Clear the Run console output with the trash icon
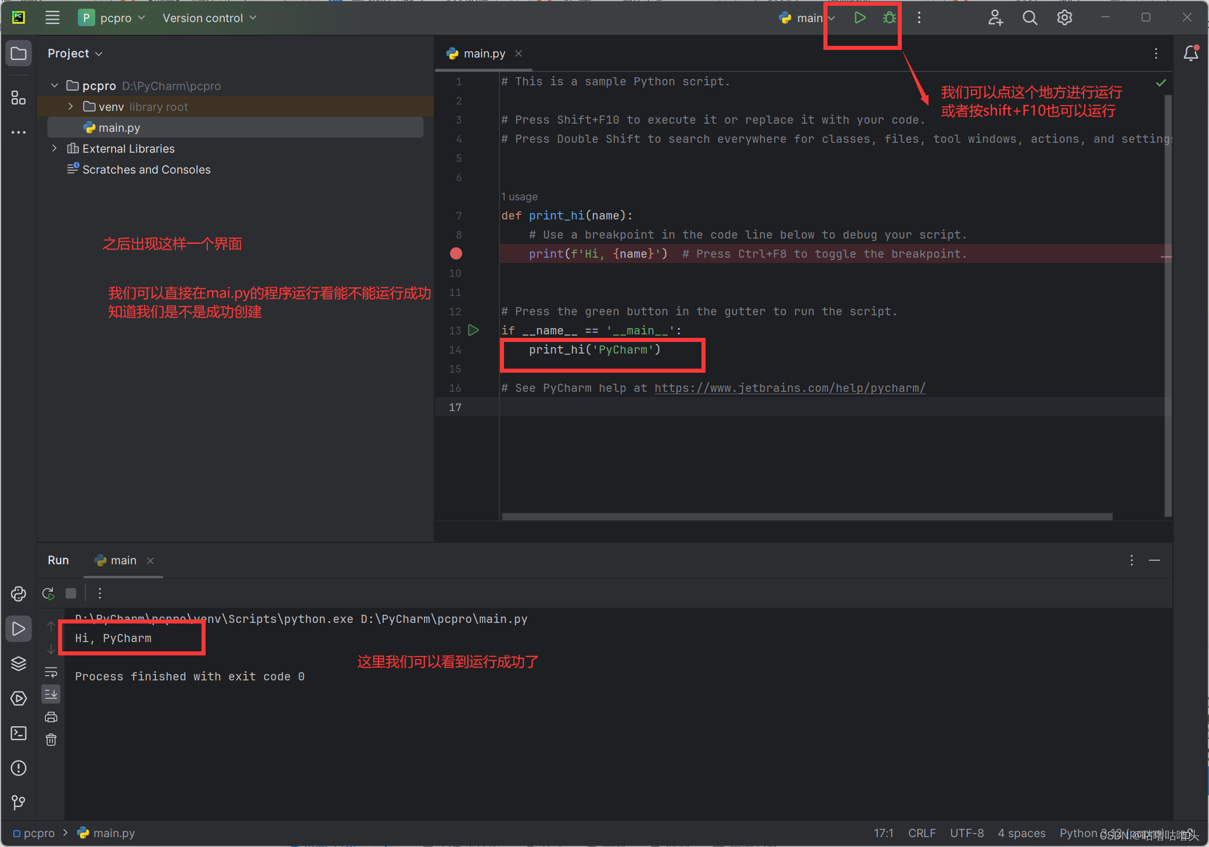 pyautogui.click(x=51, y=739)
